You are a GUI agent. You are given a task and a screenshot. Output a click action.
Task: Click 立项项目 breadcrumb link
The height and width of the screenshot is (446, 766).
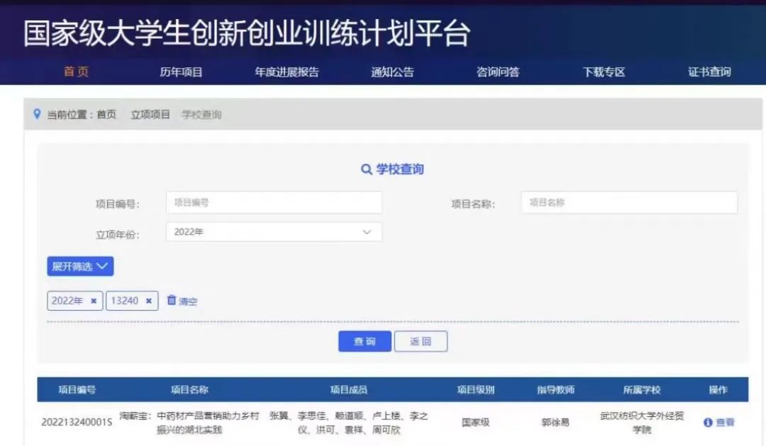tap(150, 115)
